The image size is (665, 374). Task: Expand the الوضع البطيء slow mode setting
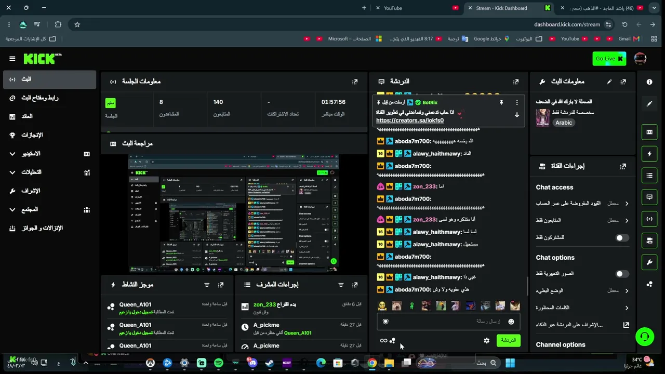pyautogui.click(x=582, y=291)
